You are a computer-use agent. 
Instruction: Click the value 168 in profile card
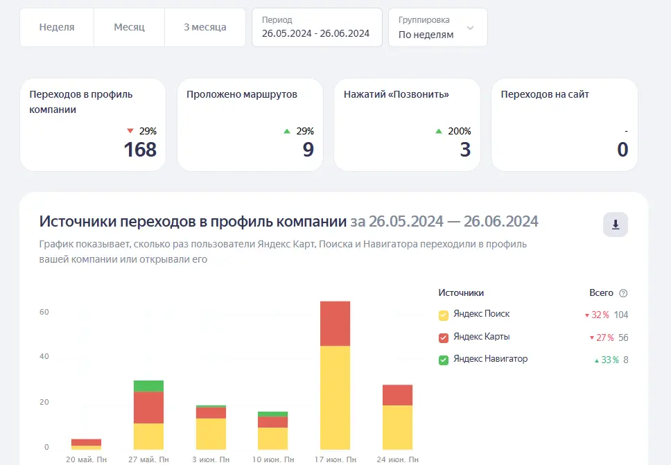tap(140, 149)
